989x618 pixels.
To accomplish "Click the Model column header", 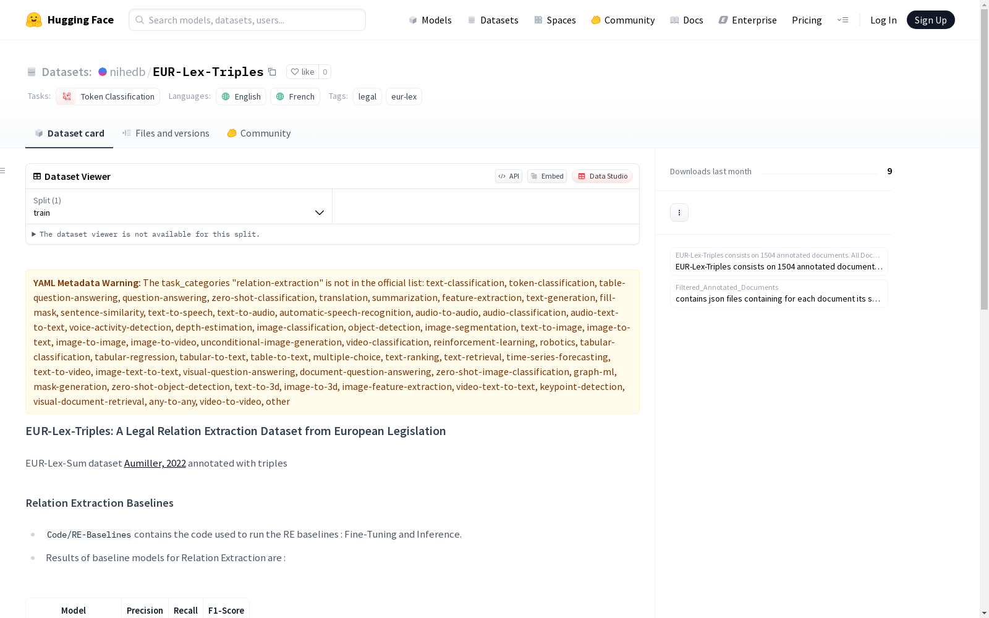I will pyautogui.click(x=74, y=611).
